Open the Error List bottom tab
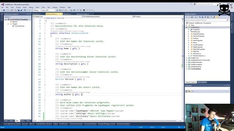The width and height of the screenshot is (234, 131). pos(25,124)
